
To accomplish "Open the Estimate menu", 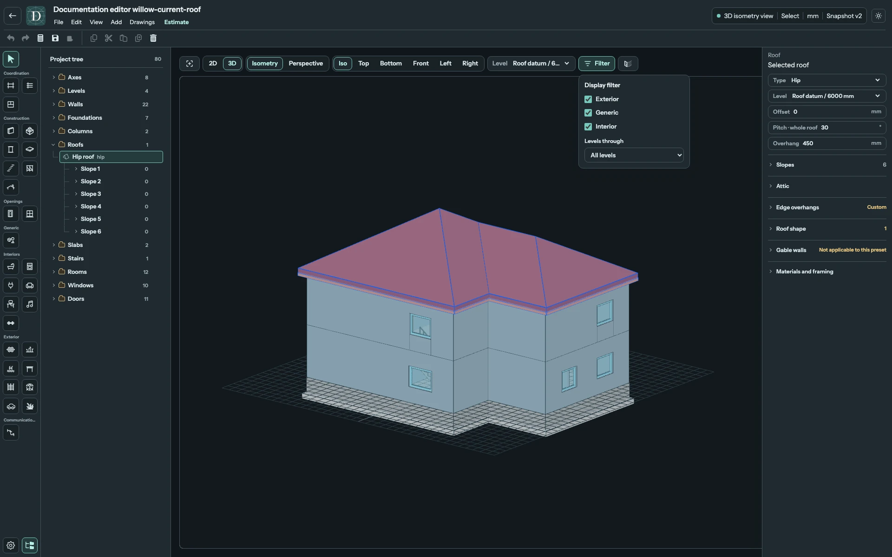I will [x=177, y=22].
